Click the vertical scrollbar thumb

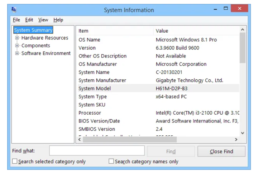coord(243,48)
